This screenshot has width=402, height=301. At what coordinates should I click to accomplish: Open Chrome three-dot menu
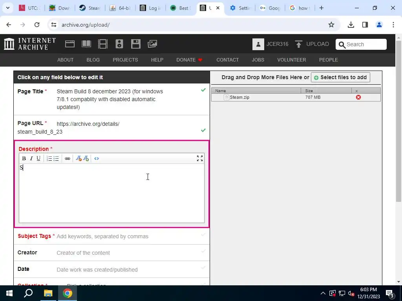[393, 25]
